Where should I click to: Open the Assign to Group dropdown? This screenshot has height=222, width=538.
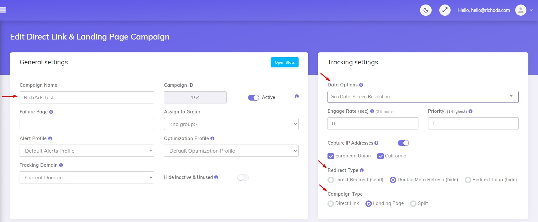[231, 124]
